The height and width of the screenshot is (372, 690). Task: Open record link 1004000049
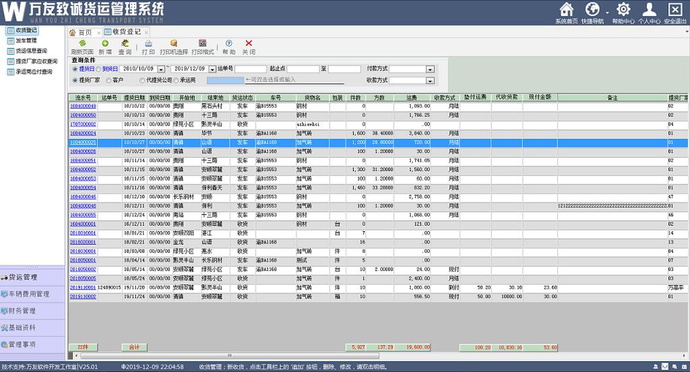pos(83,106)
